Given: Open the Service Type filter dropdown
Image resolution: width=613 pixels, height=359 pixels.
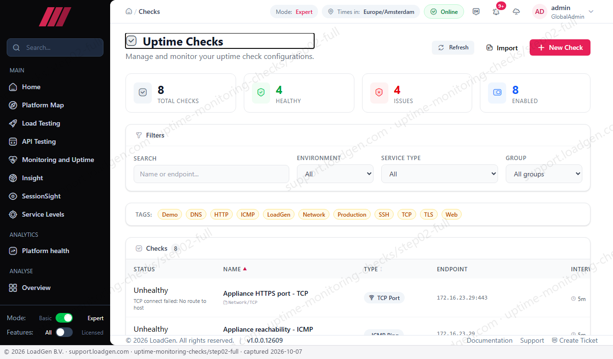Looking at the screenshot, I should (440, 174).
